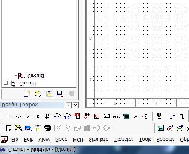Save file using main toolbar icon
189x154 pixels.
coord(38,128)
